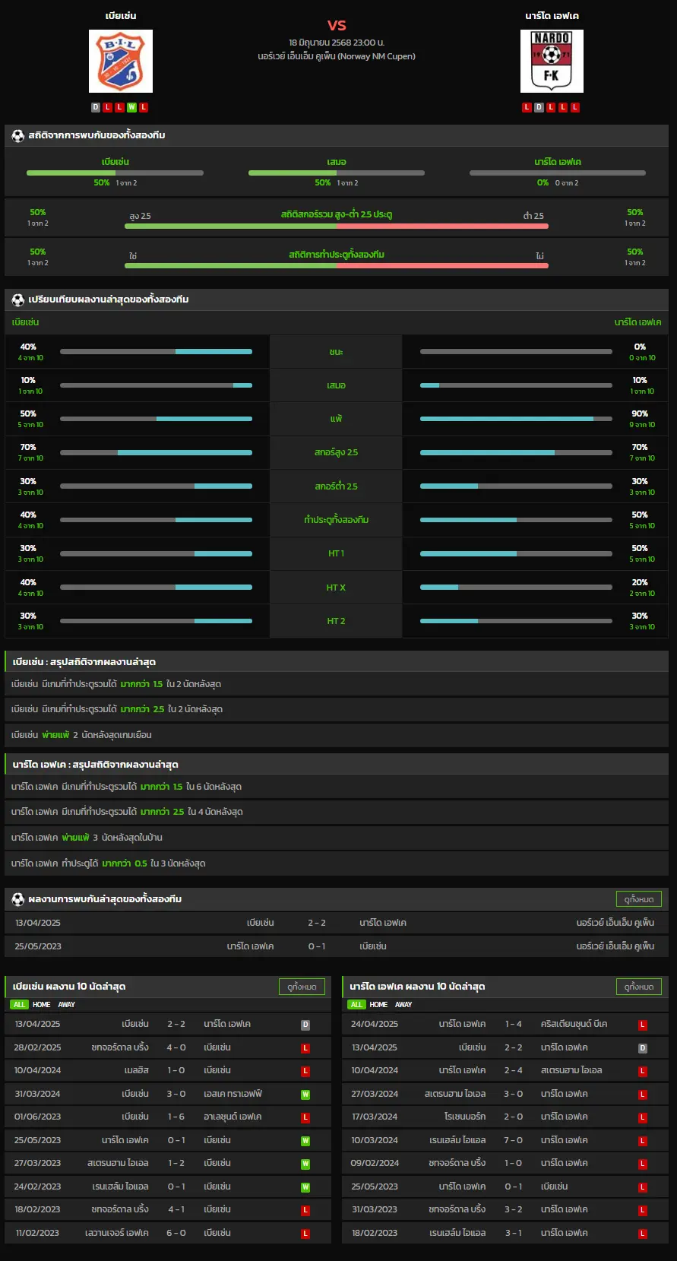Click W badge on 31/03/2024 row
The height and width of the screenshot is (1261, 677).
[305, 1095]
